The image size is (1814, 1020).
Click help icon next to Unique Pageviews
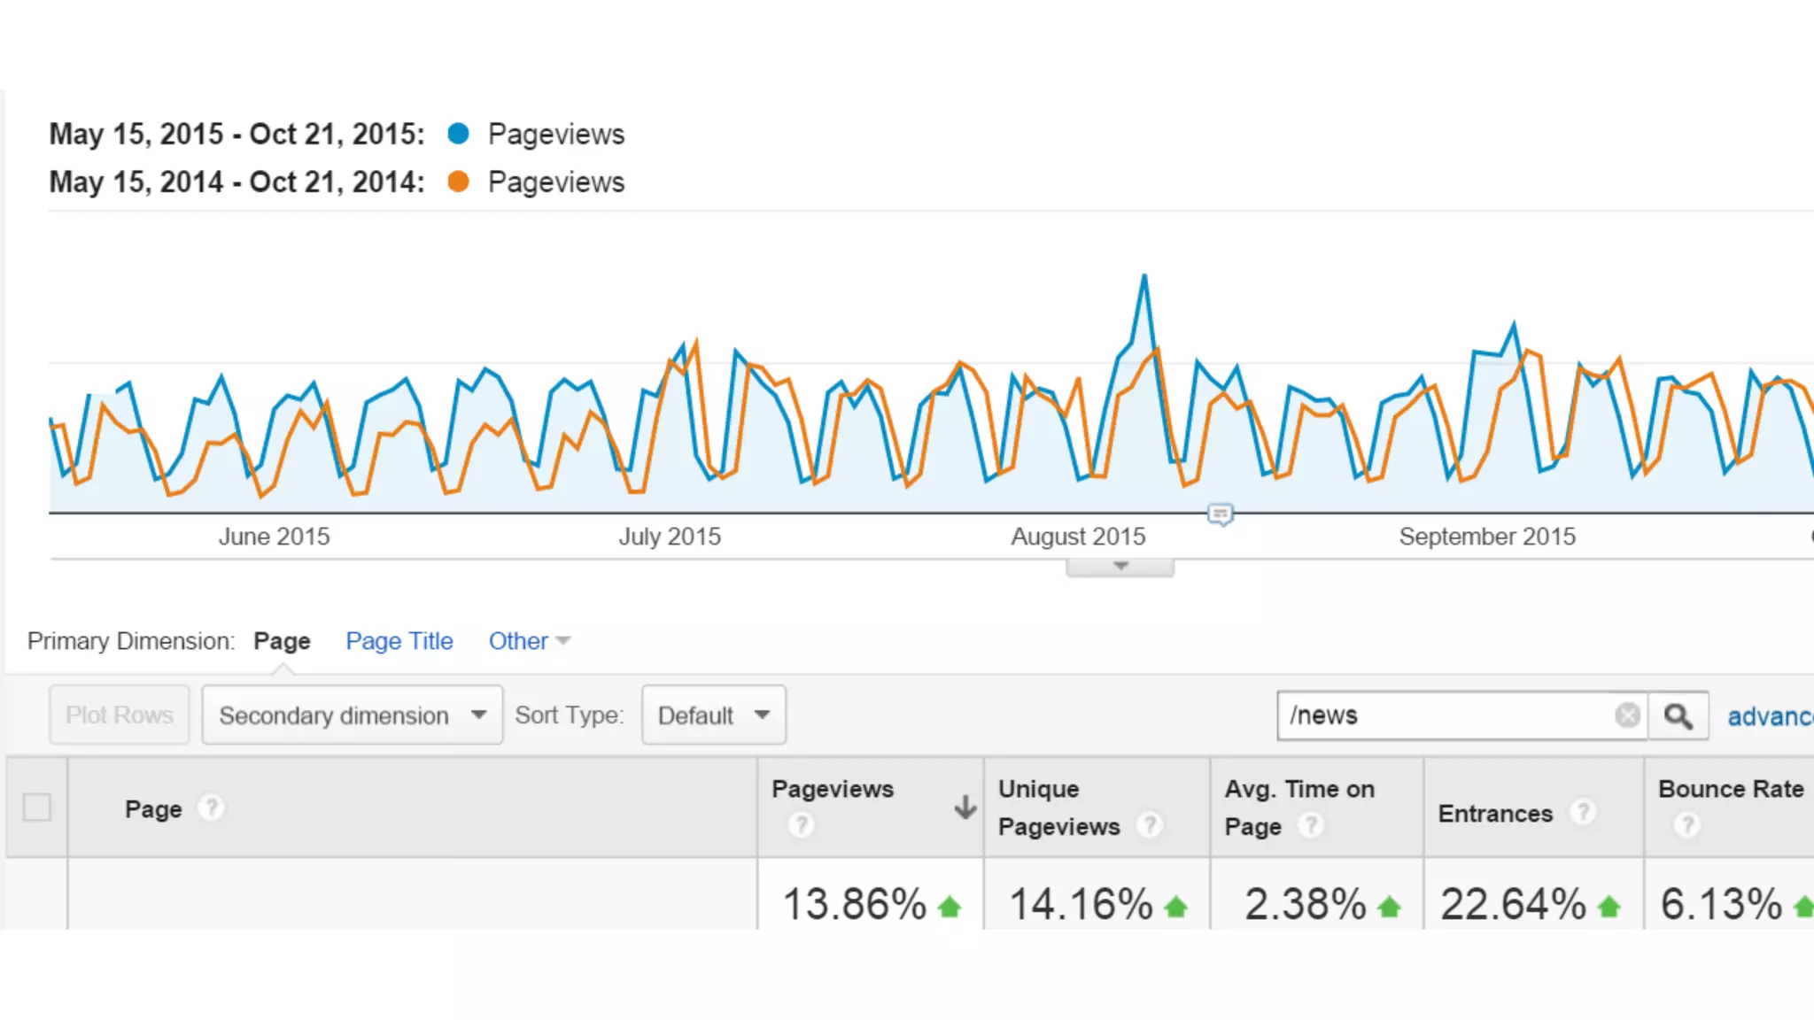(1150, 825)
